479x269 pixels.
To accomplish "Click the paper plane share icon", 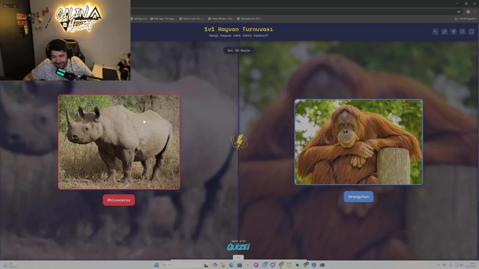I will [x=453, y=32].
